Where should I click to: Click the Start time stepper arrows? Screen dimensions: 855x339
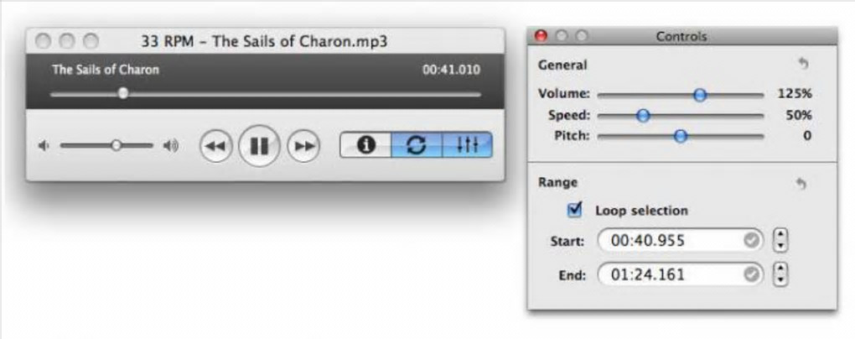[x=781, y=241]
